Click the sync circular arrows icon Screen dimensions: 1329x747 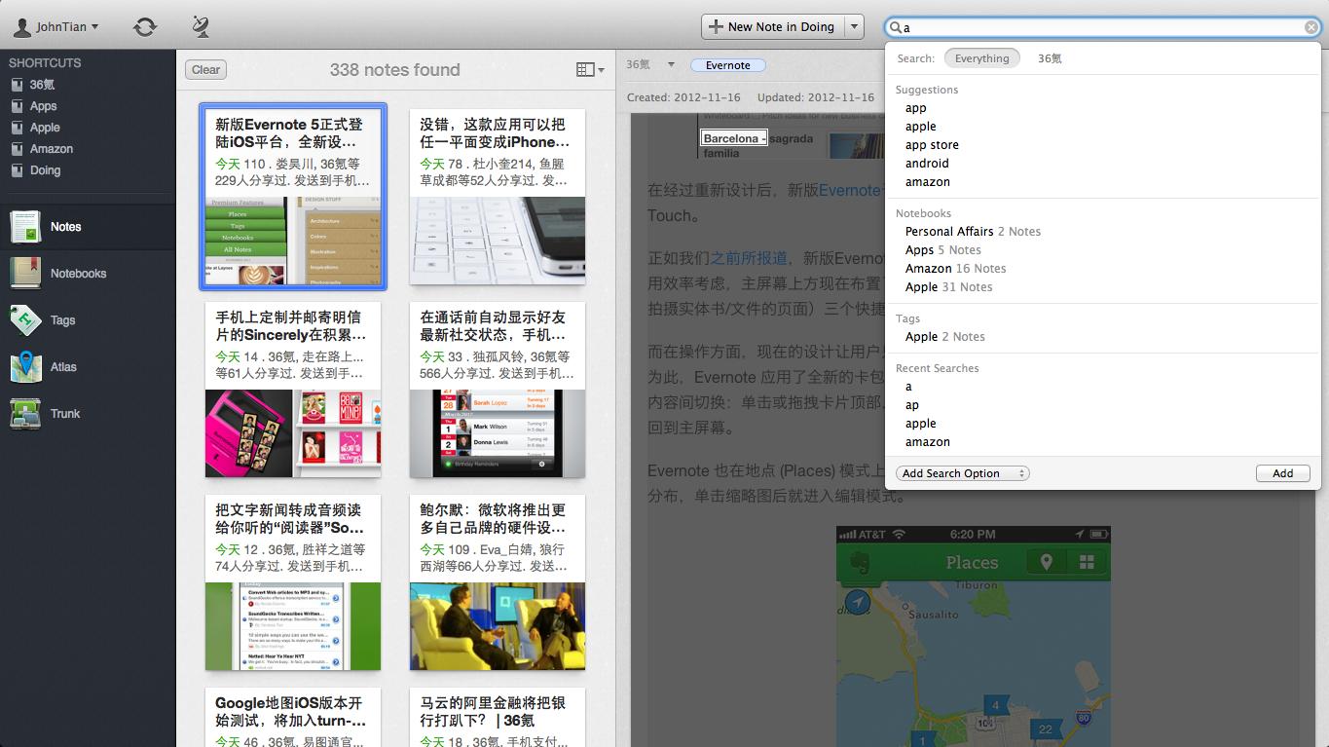145,27
